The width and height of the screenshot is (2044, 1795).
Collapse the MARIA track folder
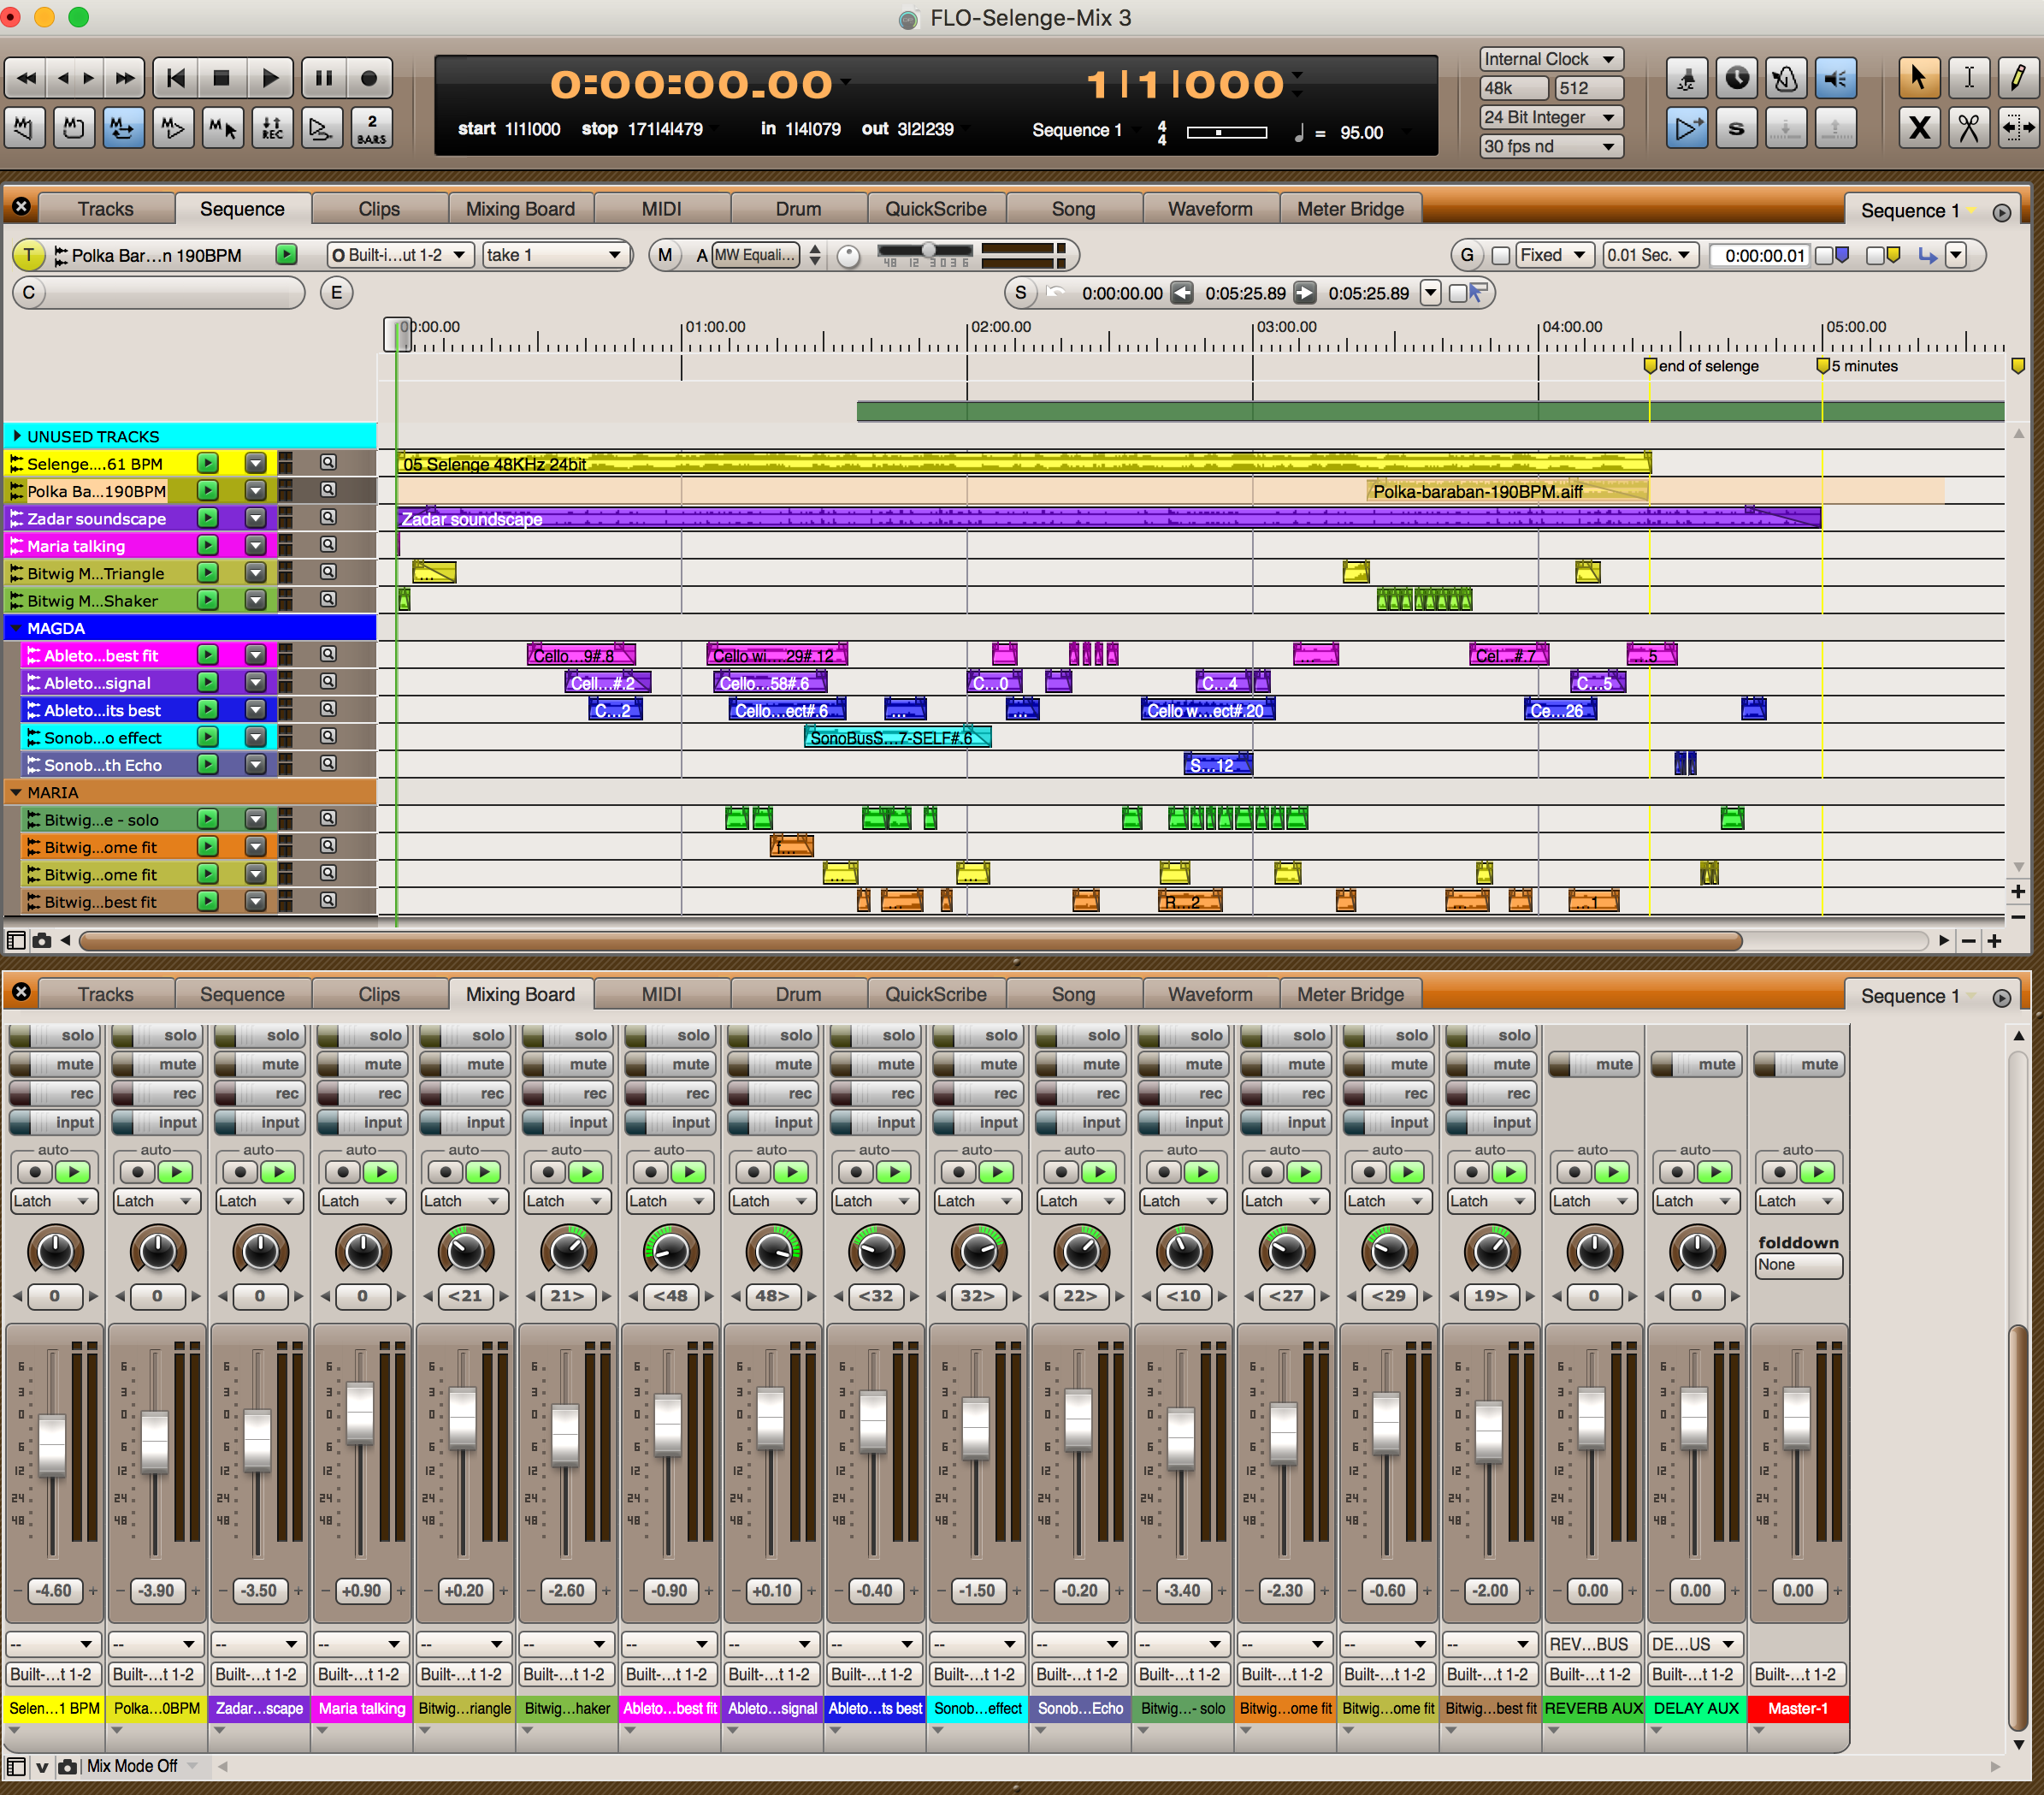pos(16,792)
